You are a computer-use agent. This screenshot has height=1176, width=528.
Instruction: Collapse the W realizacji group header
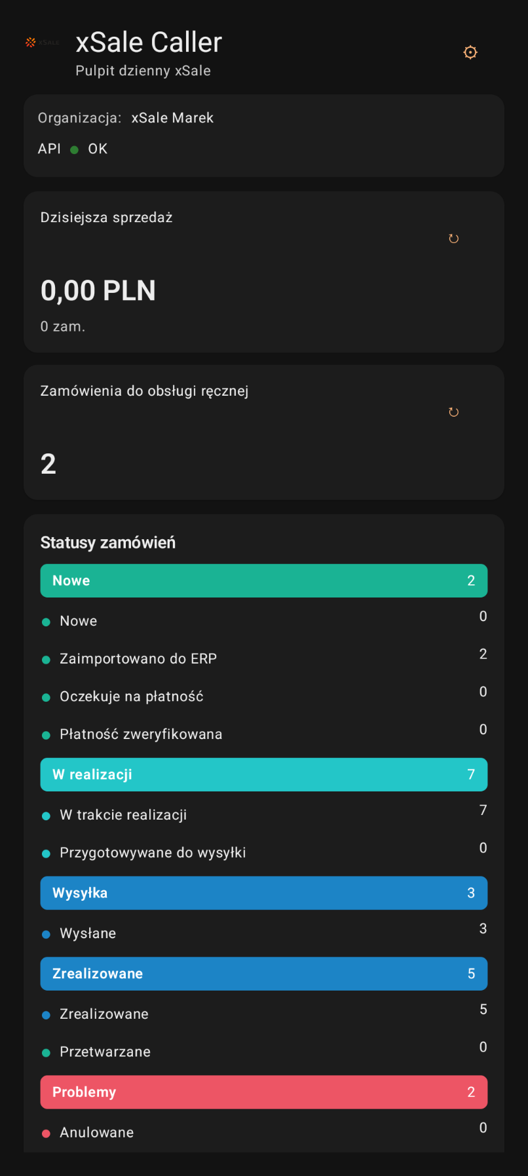pos(263,774)
